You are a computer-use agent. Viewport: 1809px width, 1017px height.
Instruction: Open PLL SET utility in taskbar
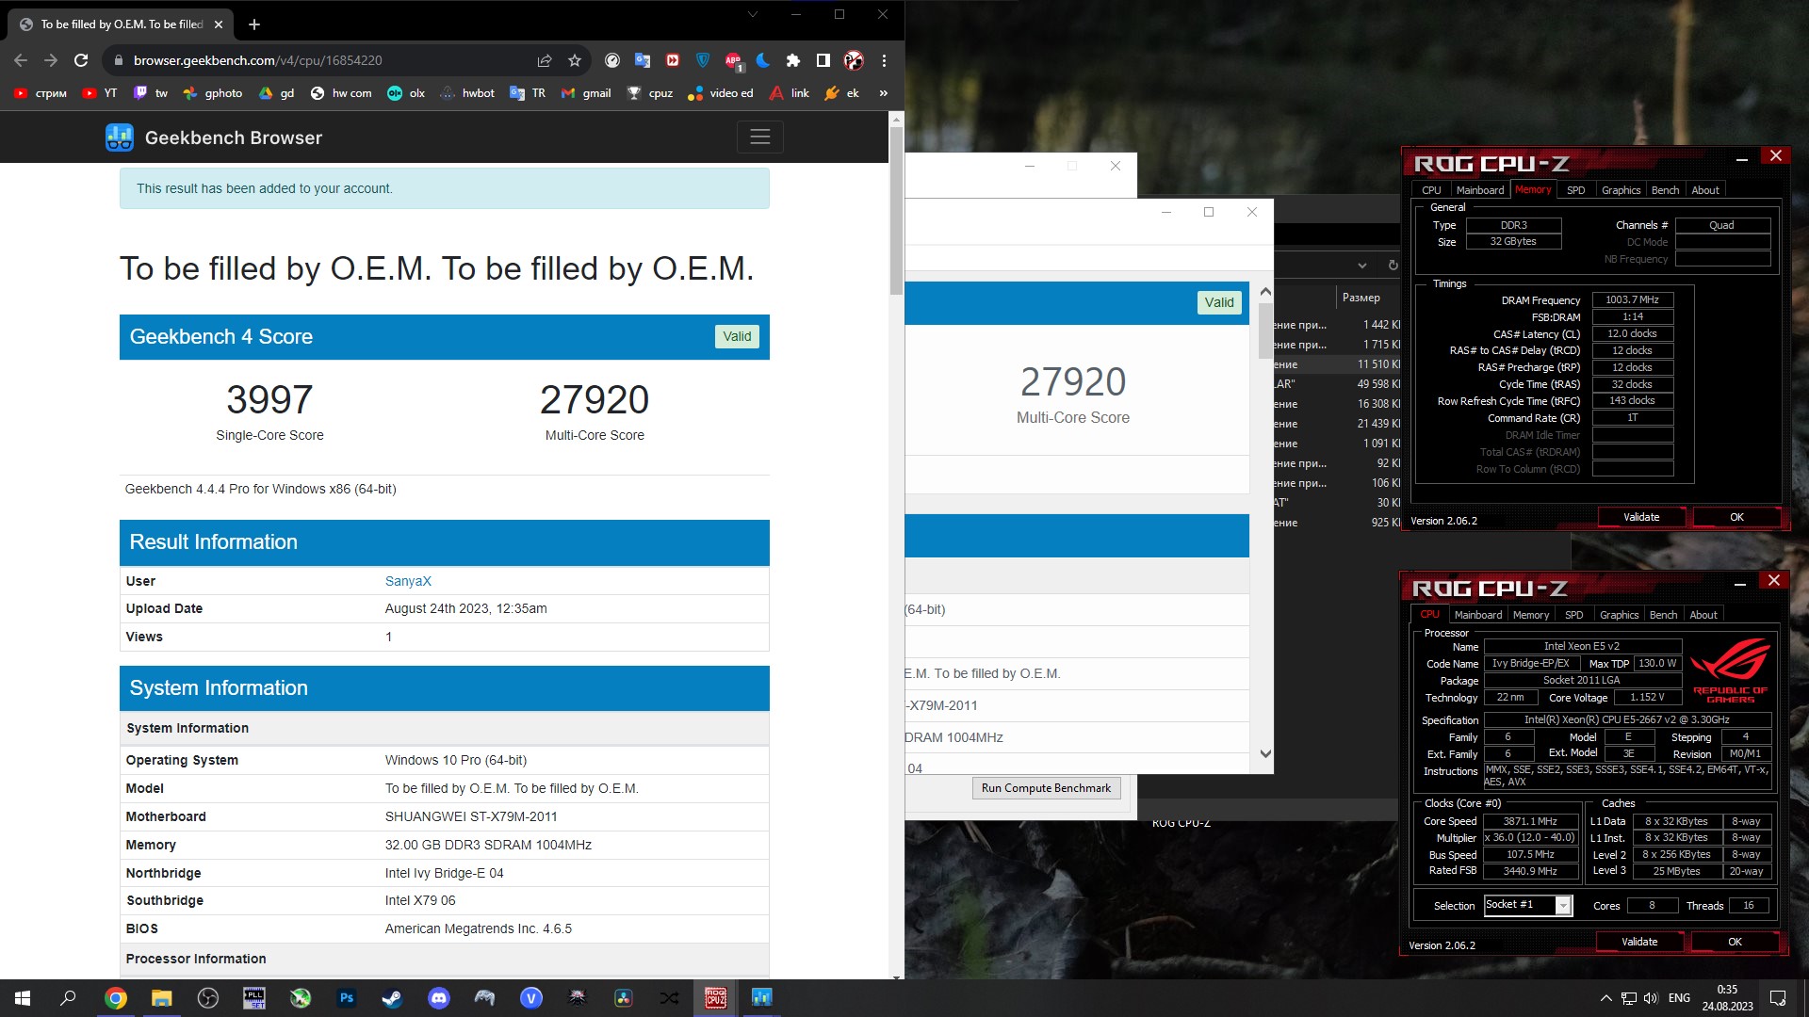point(254,998)
